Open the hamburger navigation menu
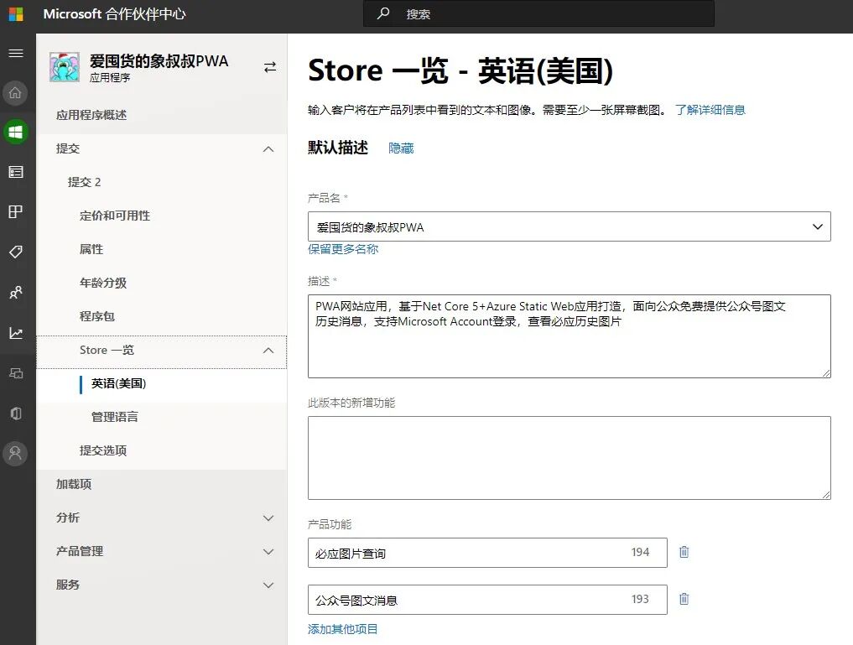Screen dimensions: 853x645 coord(15,53)
